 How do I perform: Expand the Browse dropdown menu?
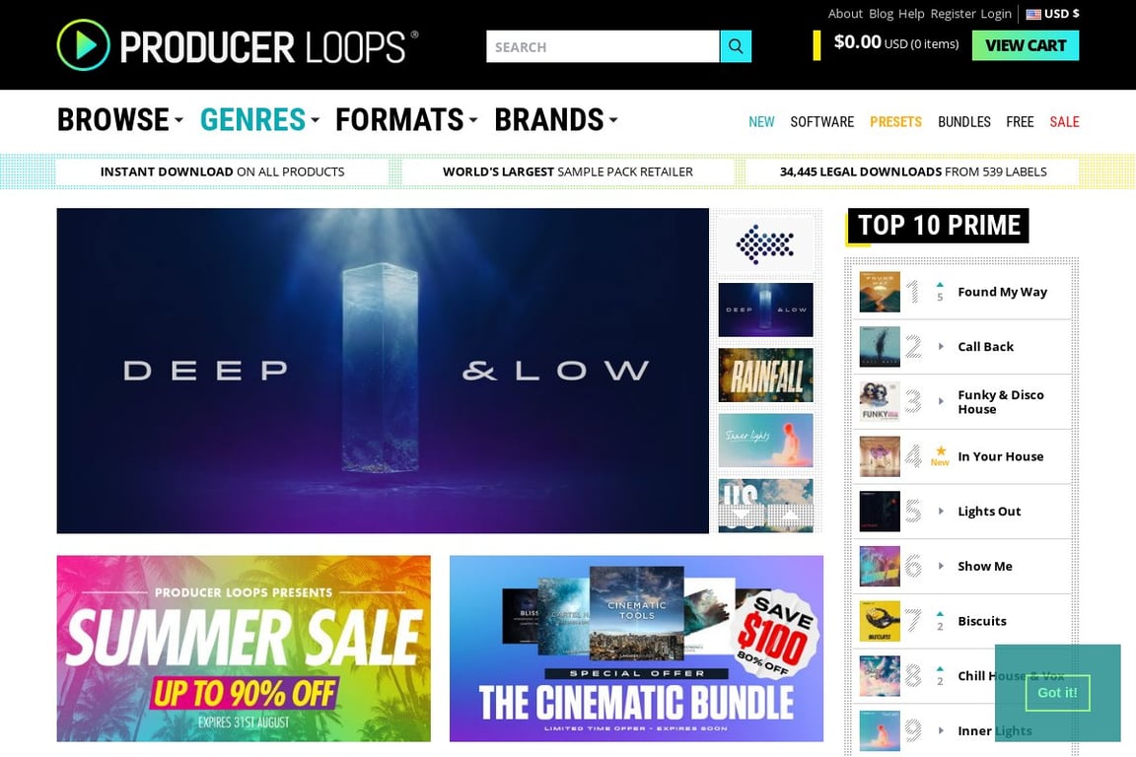click(120, 120)
